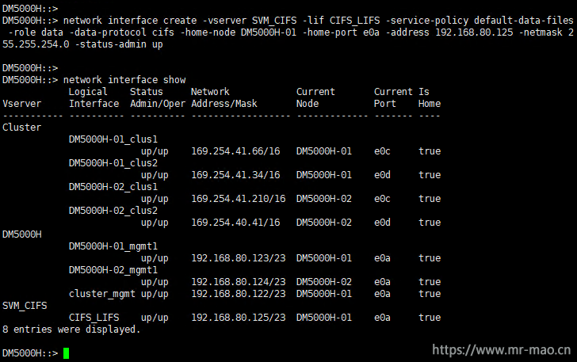Click the DM5000H vserver heading
Screen dimensions: 577x362
21,234
